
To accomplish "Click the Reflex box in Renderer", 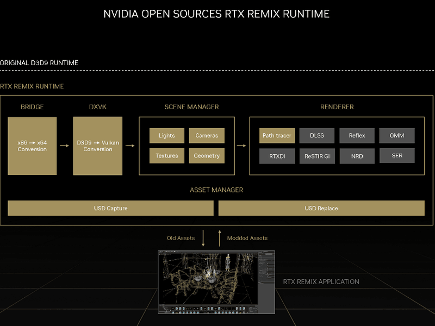I will point(357,135).
